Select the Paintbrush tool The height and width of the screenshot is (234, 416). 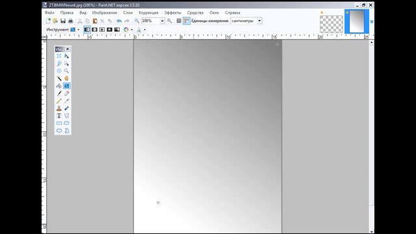tap(59, 93)
